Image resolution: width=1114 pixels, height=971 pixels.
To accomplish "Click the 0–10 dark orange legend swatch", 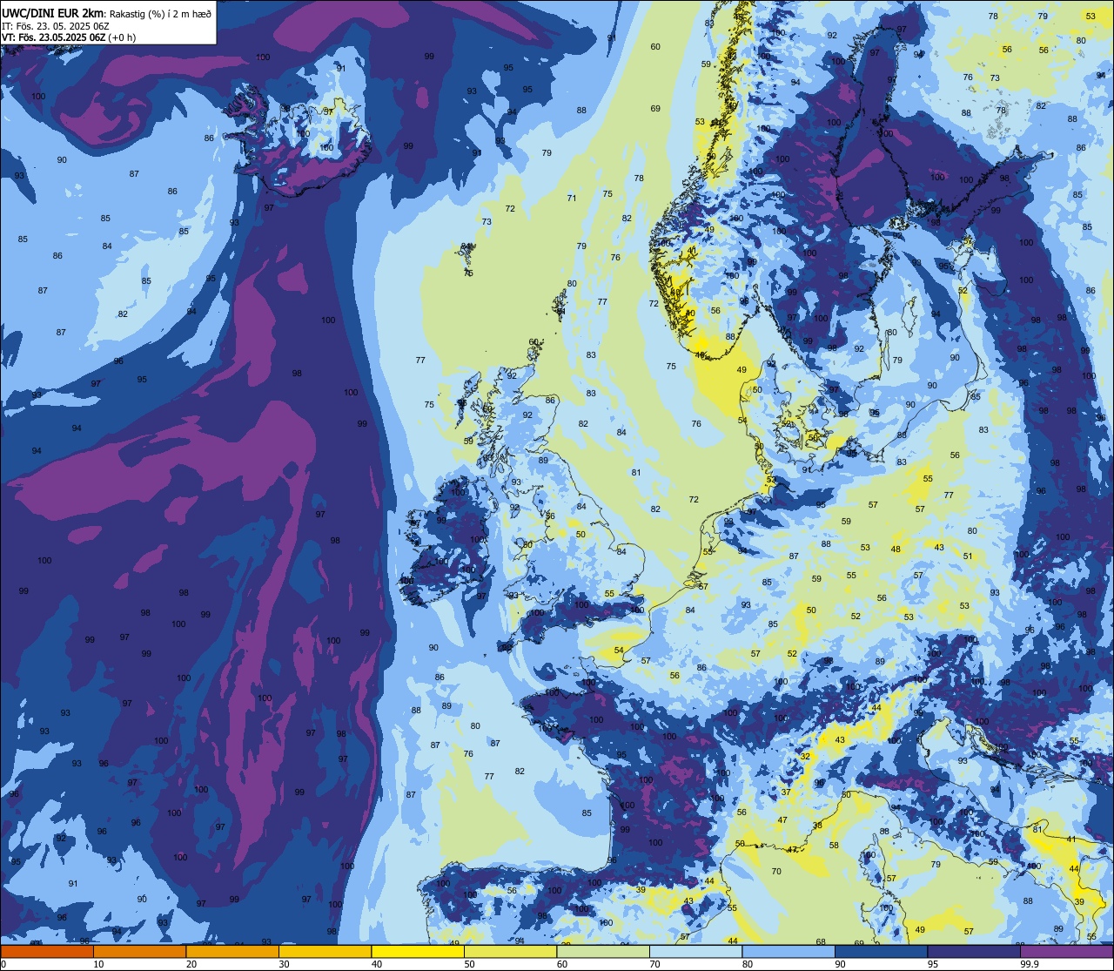I will click(47, 952).
